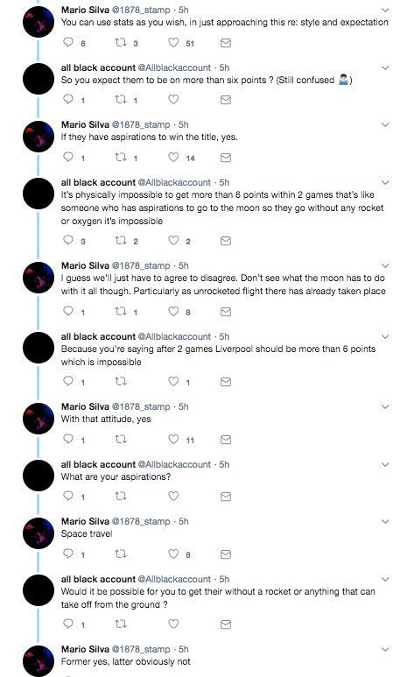Image resolution: width=414 pixels, height=677 pixels.
Task: Open the chevron menu on the 'Space travel' tweet
Action: (x=385, y=521)
